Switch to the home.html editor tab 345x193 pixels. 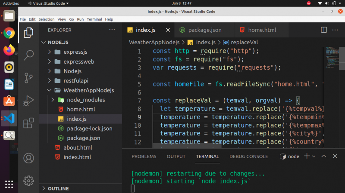pos(262,30)
